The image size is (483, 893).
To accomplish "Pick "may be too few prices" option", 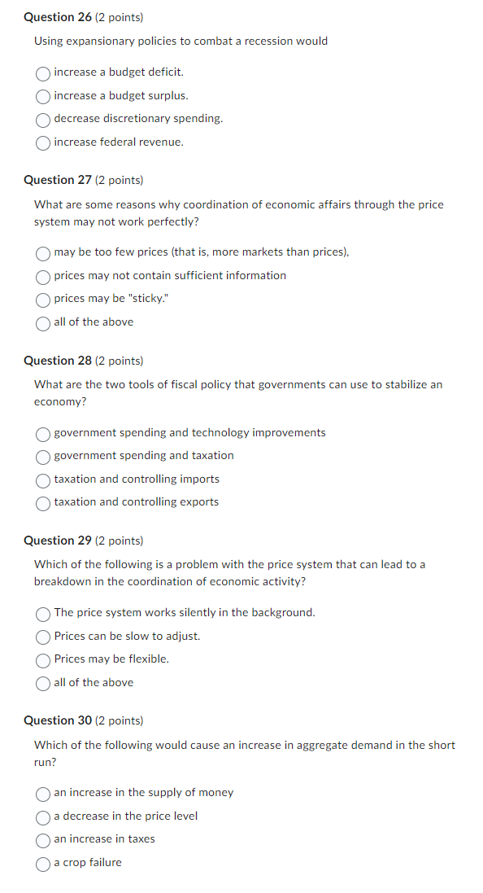I will (42, 253).
